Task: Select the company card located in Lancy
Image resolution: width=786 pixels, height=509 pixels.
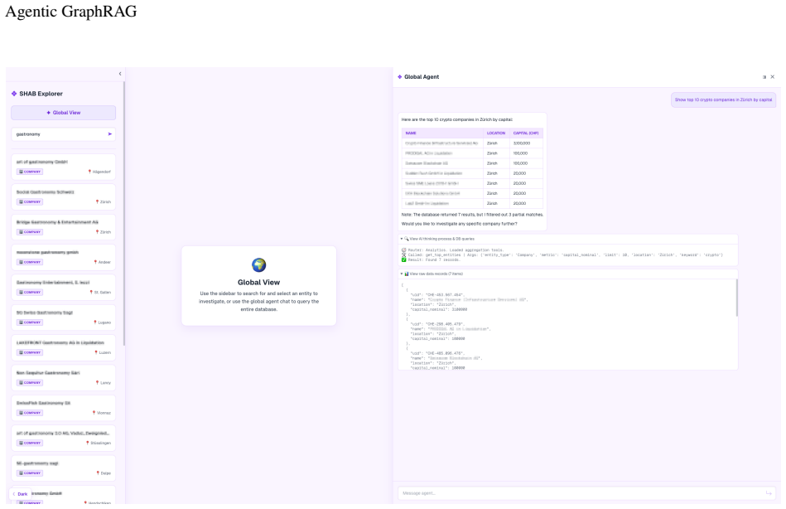Action: point(63,377)
